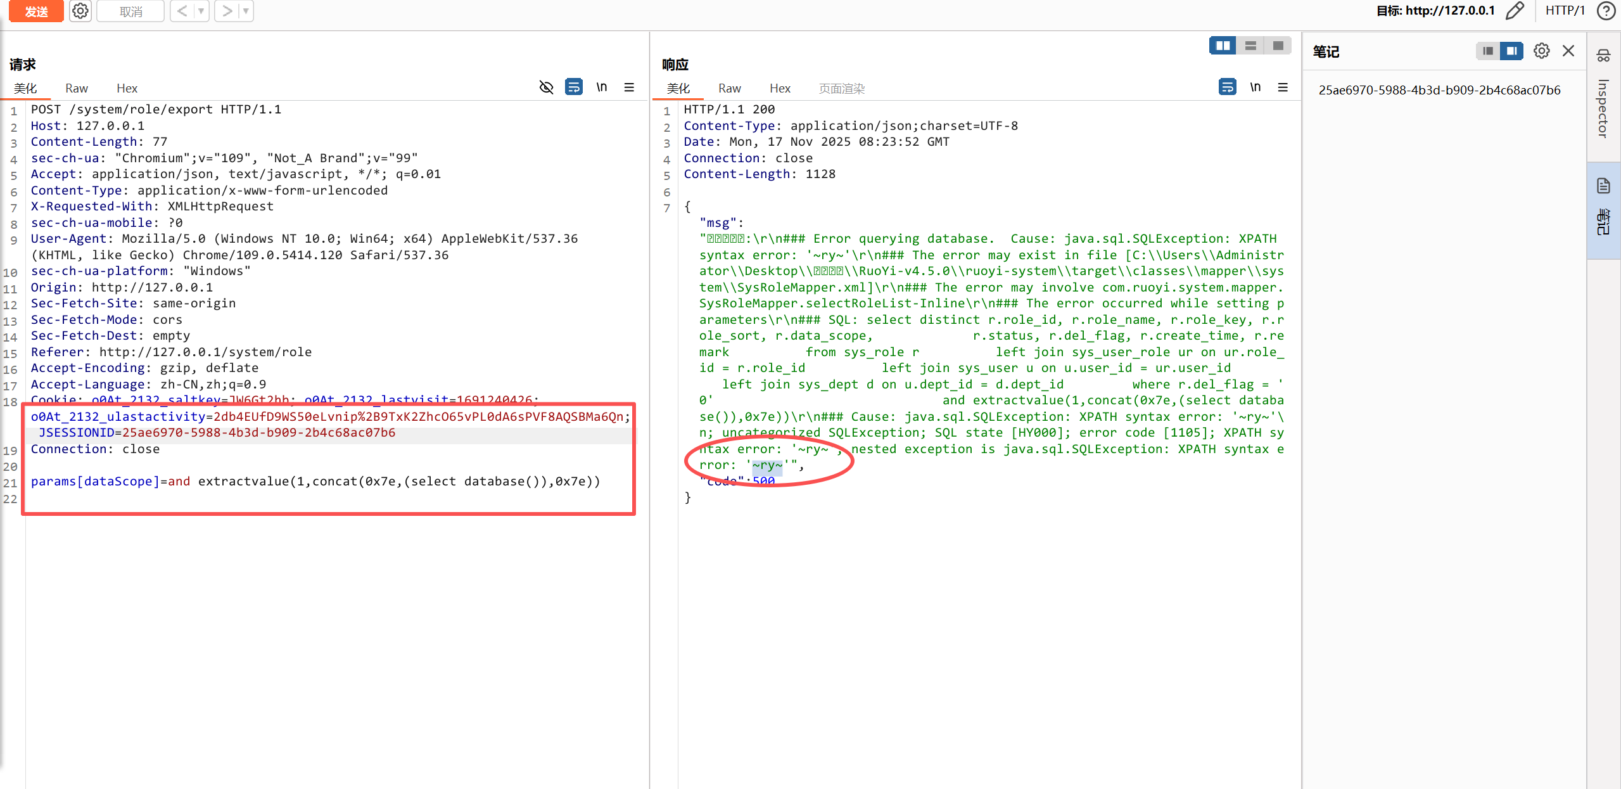Toggle word wrap in the request pane
This screenshot has width=1621, height=789.
point(574,87)
